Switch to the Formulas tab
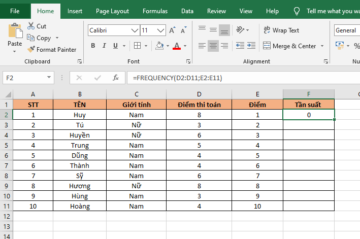 (x=155, y=11)
